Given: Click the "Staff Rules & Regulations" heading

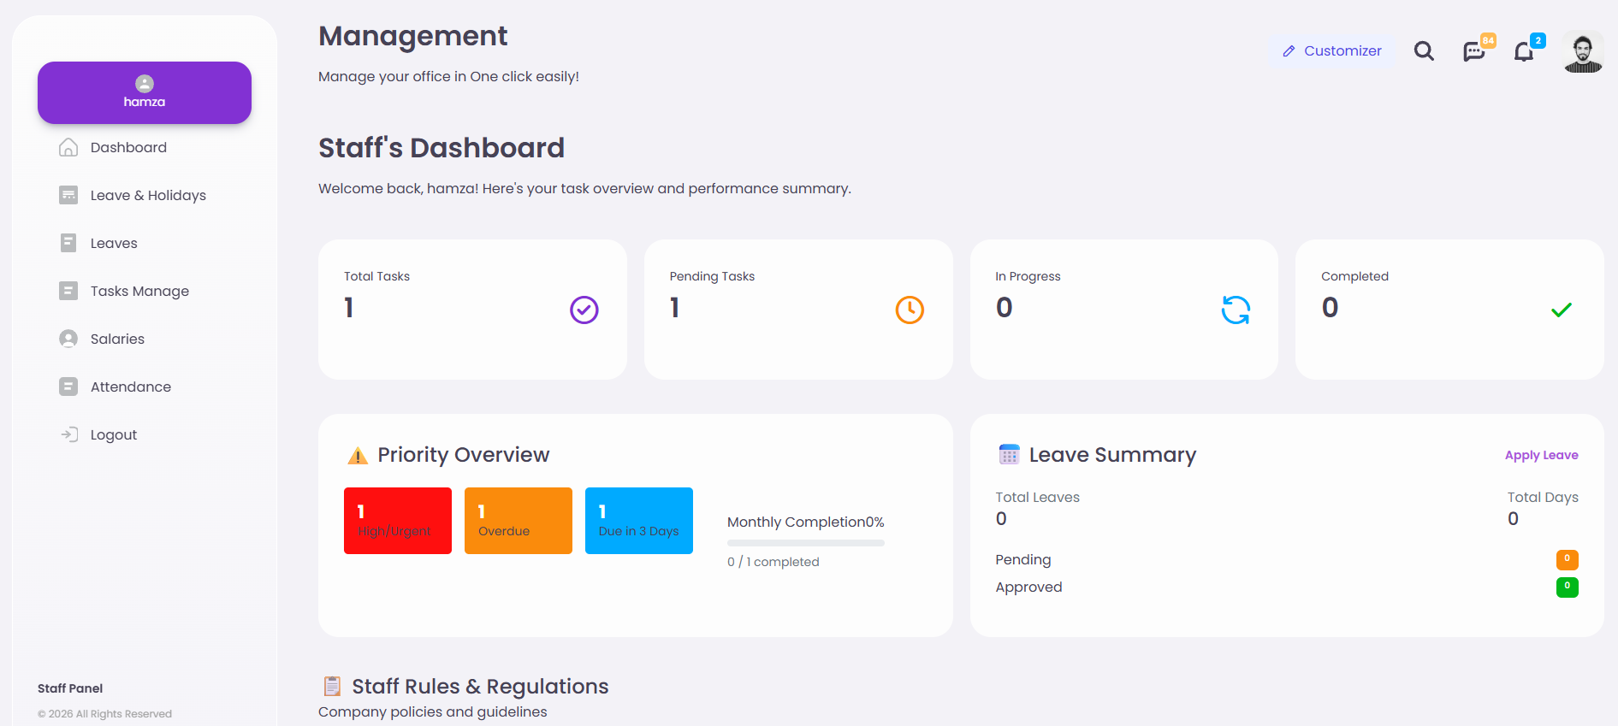Looking at the screenshot, I should [480, 687].
